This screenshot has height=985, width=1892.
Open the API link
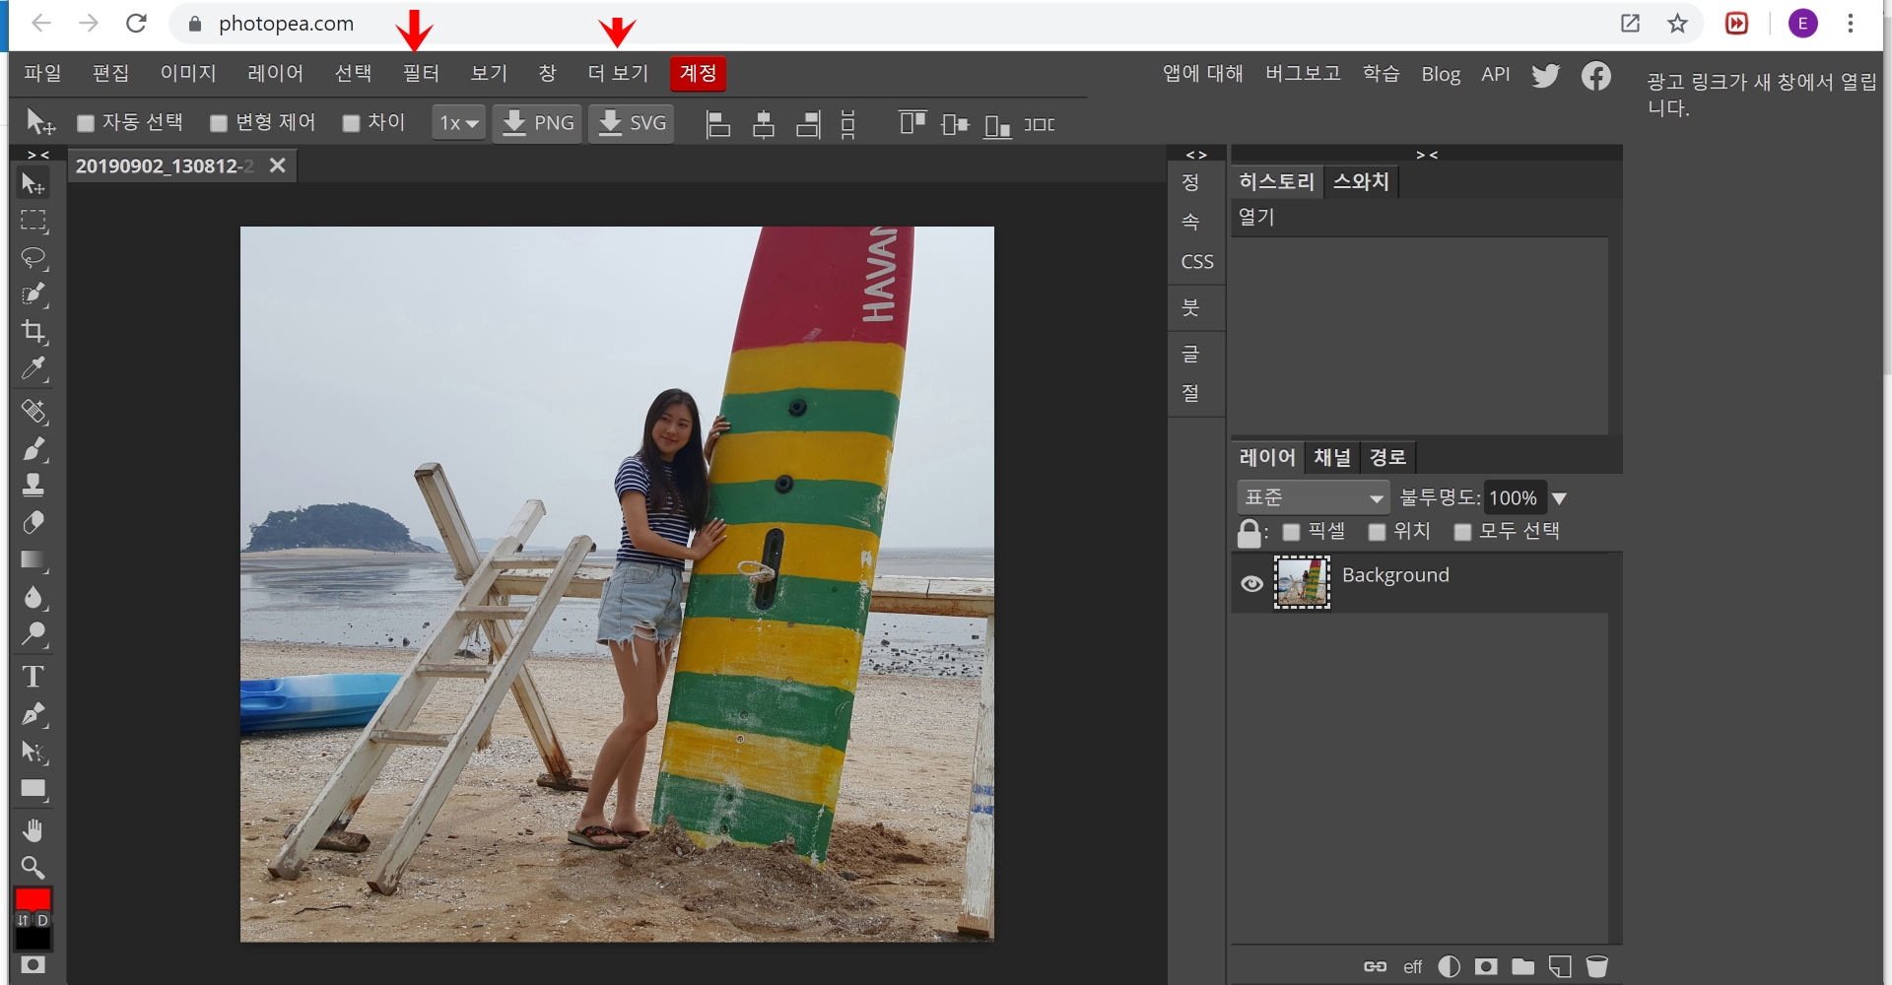click(x=1495, y=74)
